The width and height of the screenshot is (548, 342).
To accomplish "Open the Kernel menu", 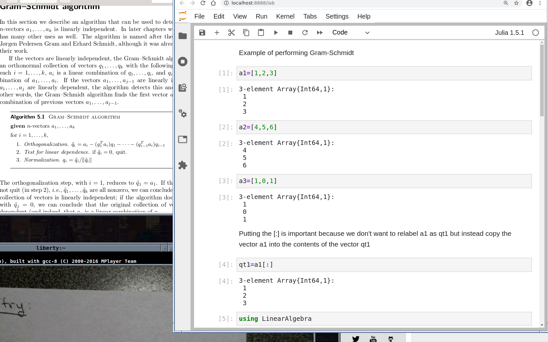I will pyautogui.click(x=285, y=16).
